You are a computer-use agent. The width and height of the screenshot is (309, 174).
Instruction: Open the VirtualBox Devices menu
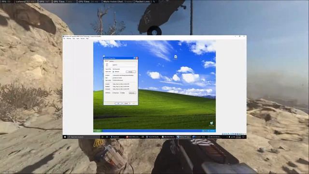83,39
